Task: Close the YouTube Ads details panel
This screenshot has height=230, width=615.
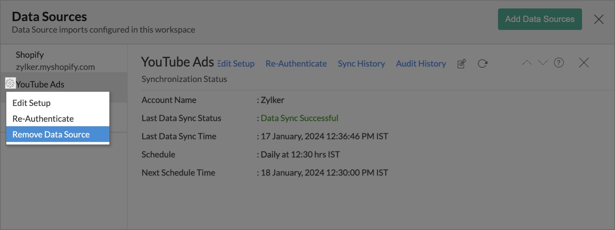Action: pos(584,62)
